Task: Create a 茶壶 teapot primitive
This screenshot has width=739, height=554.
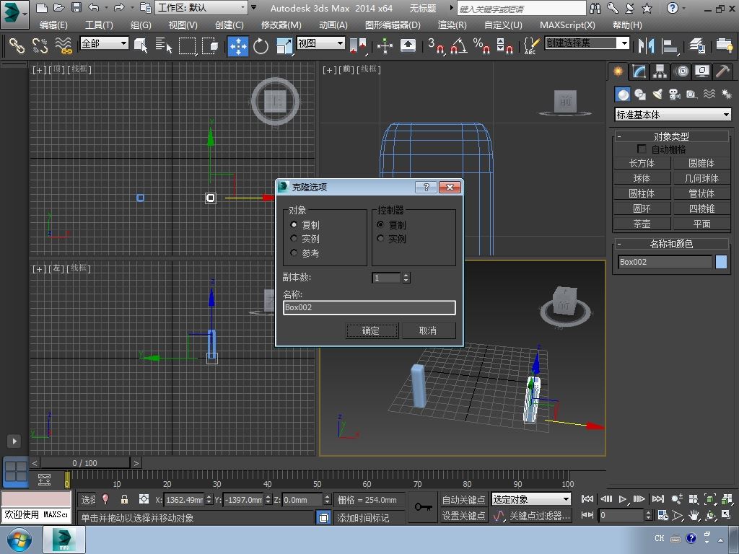Action: tap(642, 224)
